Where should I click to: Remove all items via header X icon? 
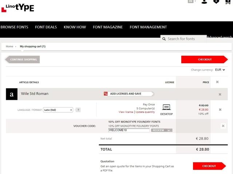click(x=217, y=82)
